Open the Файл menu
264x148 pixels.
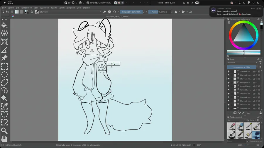(x=4, y=8)
